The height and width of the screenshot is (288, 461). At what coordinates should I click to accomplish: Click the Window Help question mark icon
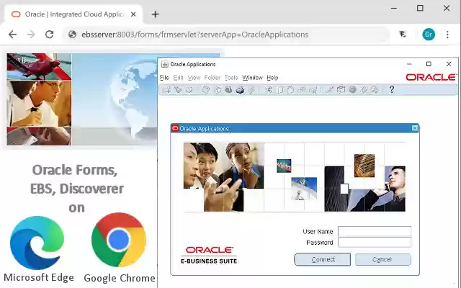click(x=392, y=89)
